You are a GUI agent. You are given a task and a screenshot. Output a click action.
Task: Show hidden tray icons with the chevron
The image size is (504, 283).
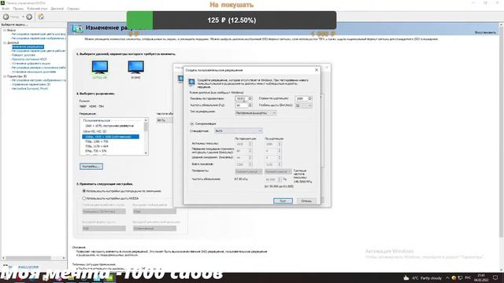pyautogui.click(x=447, y=277)
